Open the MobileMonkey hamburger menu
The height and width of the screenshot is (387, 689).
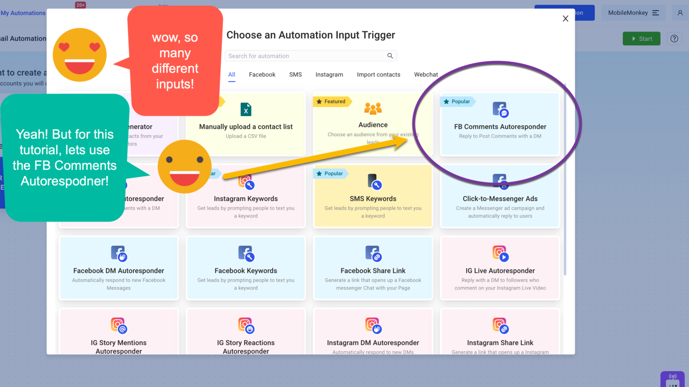[655, 13]
